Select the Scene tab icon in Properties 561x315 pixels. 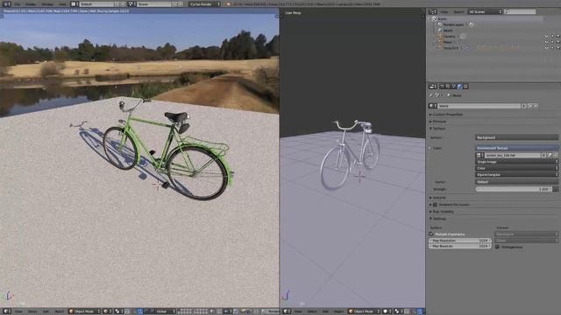point(454,87)
